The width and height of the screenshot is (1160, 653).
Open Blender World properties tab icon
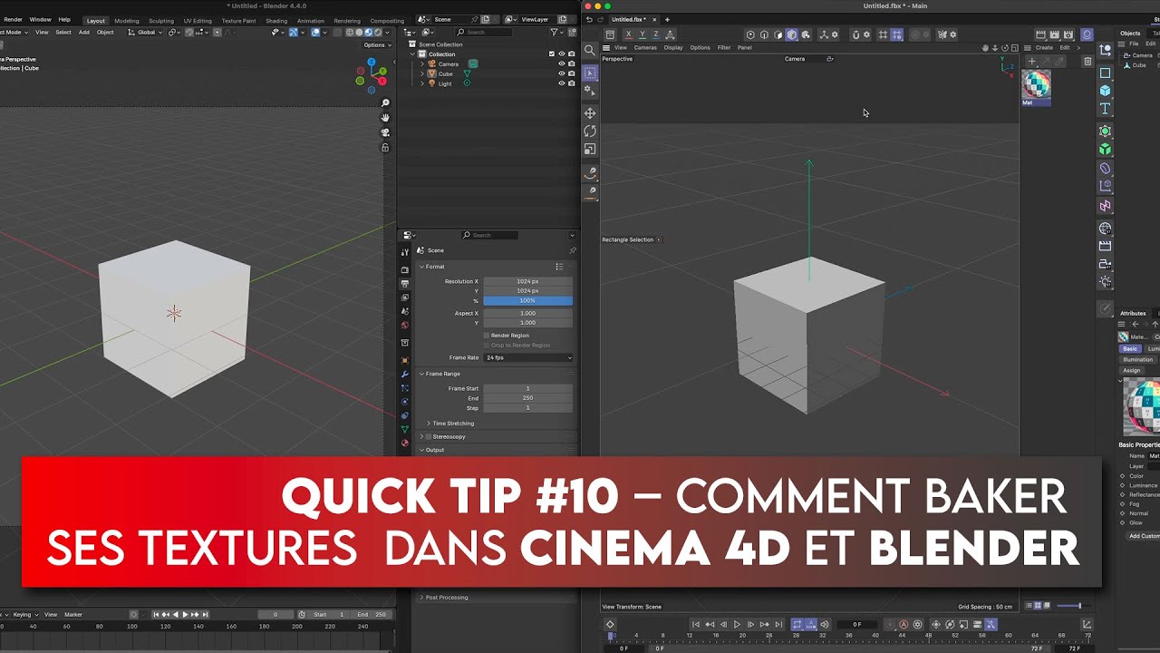405,325
